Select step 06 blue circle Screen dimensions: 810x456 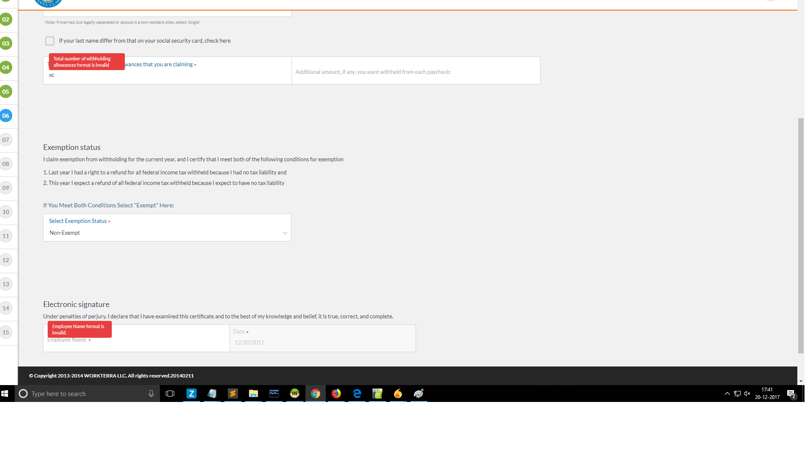coord(6,116)
